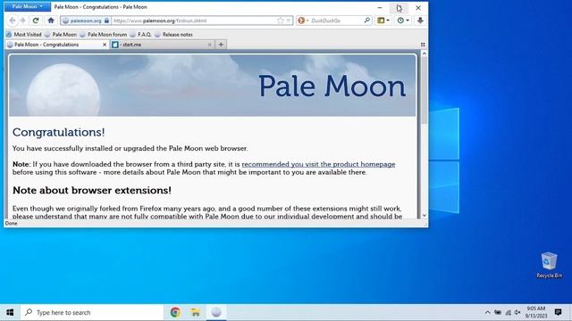
Task: Click the taskbar search box
Action: coord(92,312)
